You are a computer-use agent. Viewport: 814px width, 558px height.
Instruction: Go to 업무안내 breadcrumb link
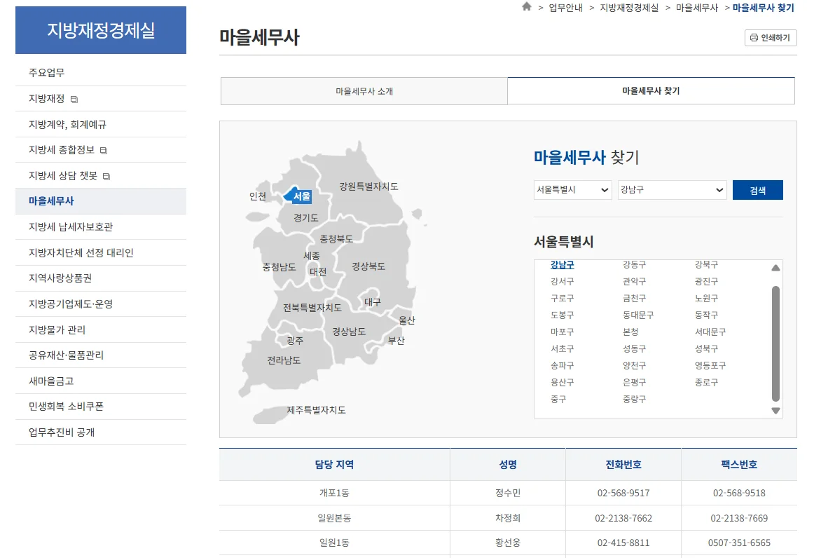coord(565,8)
